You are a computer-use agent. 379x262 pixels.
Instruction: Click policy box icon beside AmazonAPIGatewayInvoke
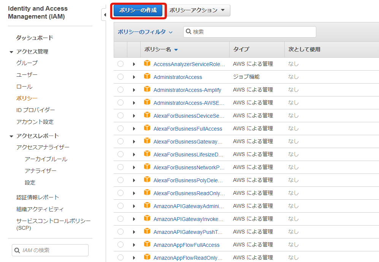[x=147, y=218]
